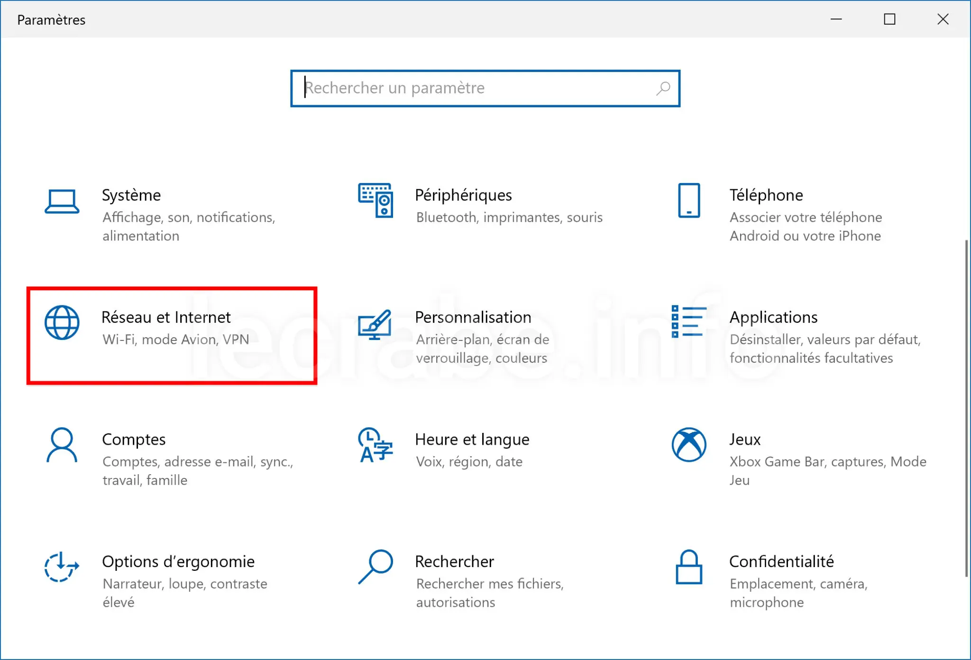Click the magnifying glass icon for Rechercher

click(x=375, y=568)
